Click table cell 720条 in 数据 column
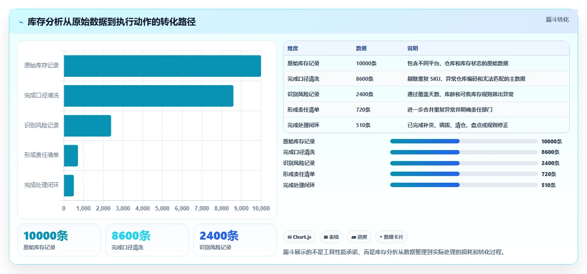This screenshot has width=587, height=274. [364, 110]
